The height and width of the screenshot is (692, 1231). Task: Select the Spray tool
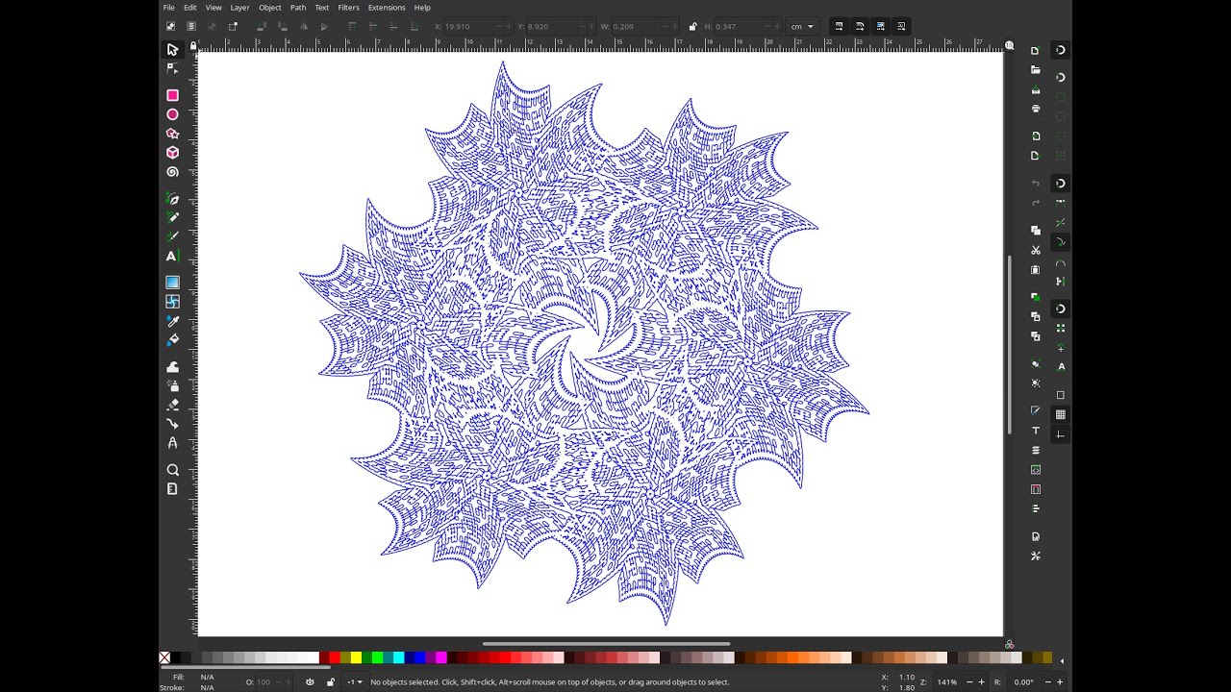pyautogui.click(x=172, y=385)
